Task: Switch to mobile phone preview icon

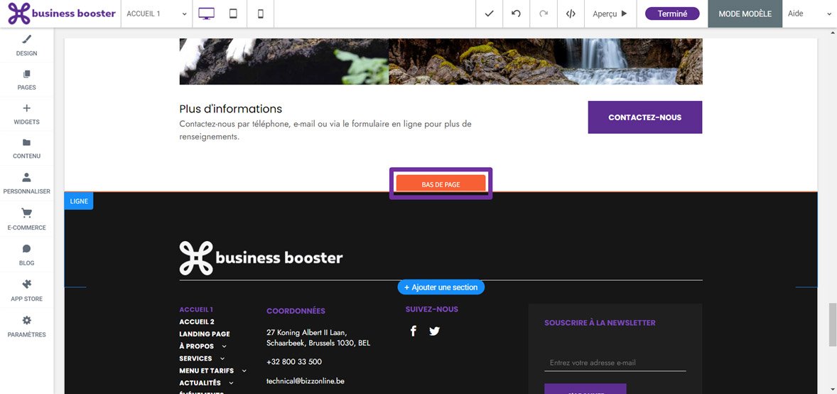Action: click(x=260, y=14)
